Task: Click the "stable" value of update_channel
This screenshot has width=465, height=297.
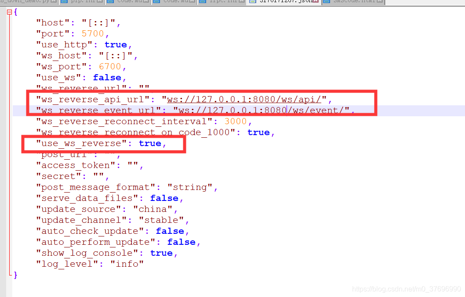Action: click(161, 220)
